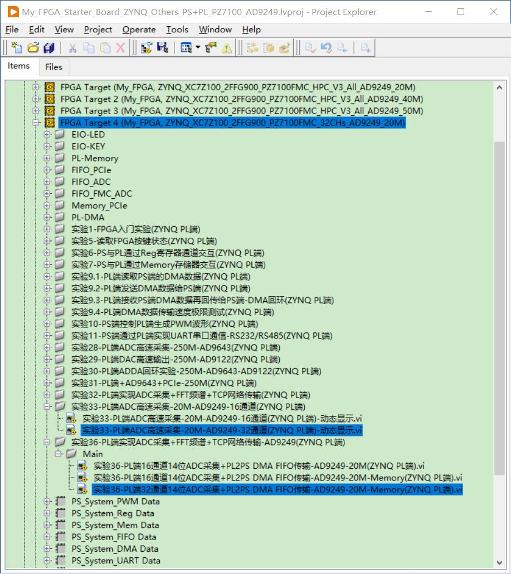Click the Open Project toolbar icon
Image resolution: width=511 pixels, height=574 pixels.
tap(33, 47)
